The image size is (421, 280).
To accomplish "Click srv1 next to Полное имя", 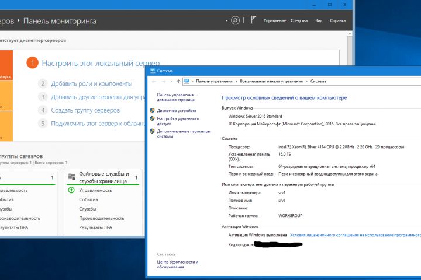I will point(282,201).
